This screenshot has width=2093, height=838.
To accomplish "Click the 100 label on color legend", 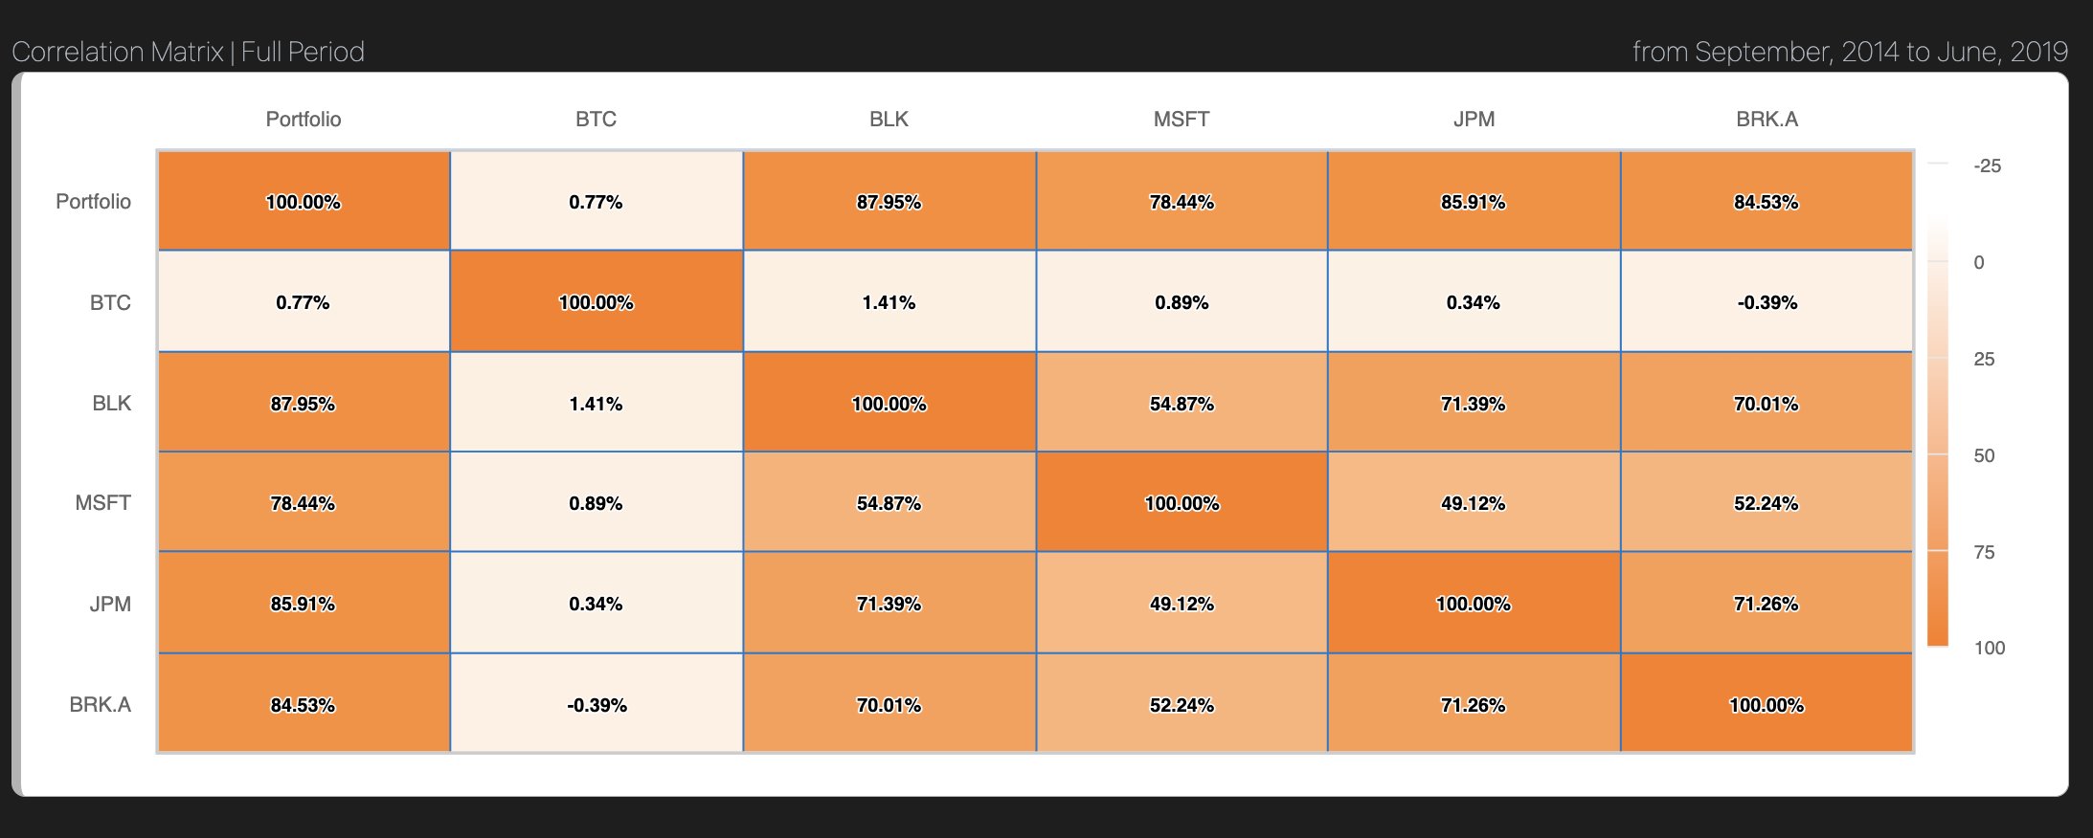I will [1989, 649].
